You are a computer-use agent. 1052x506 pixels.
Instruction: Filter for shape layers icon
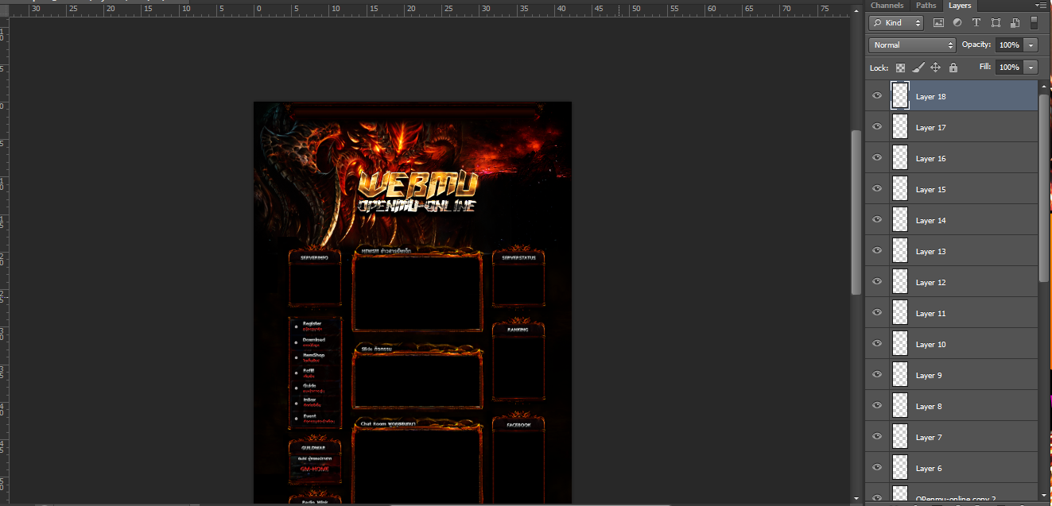click(x=996, y=23)
